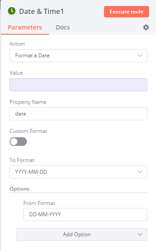Expand the To Format YYYY-MM-DD dropdown

click(x=78, y=172)
